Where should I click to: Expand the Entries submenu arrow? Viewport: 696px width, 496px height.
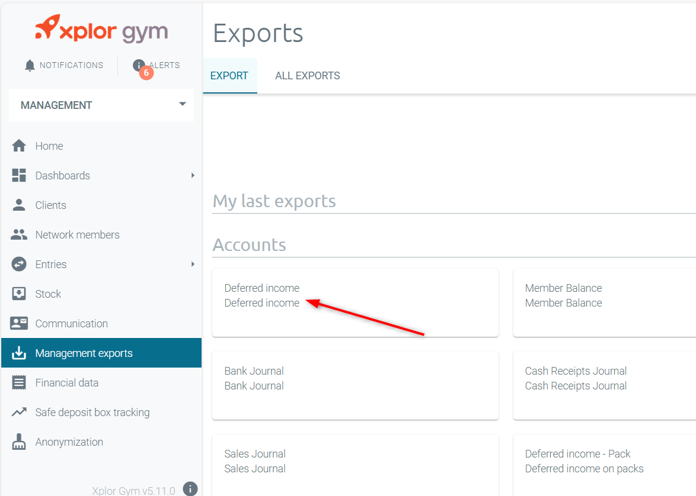[193, 264]
